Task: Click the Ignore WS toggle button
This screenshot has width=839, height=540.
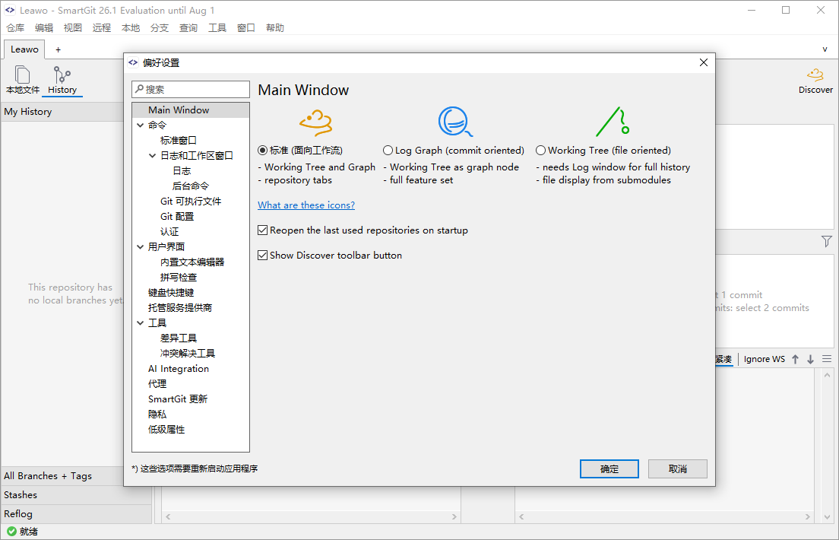Action: pyautogui.click(x=765, y=359)
